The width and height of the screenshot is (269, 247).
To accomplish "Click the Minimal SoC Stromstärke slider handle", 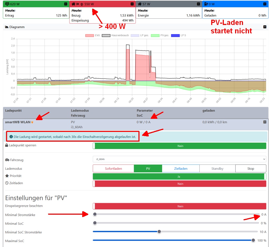I will 159,231.
